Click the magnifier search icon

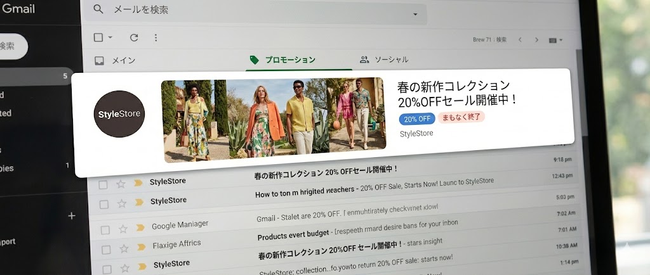coord(98,9)
